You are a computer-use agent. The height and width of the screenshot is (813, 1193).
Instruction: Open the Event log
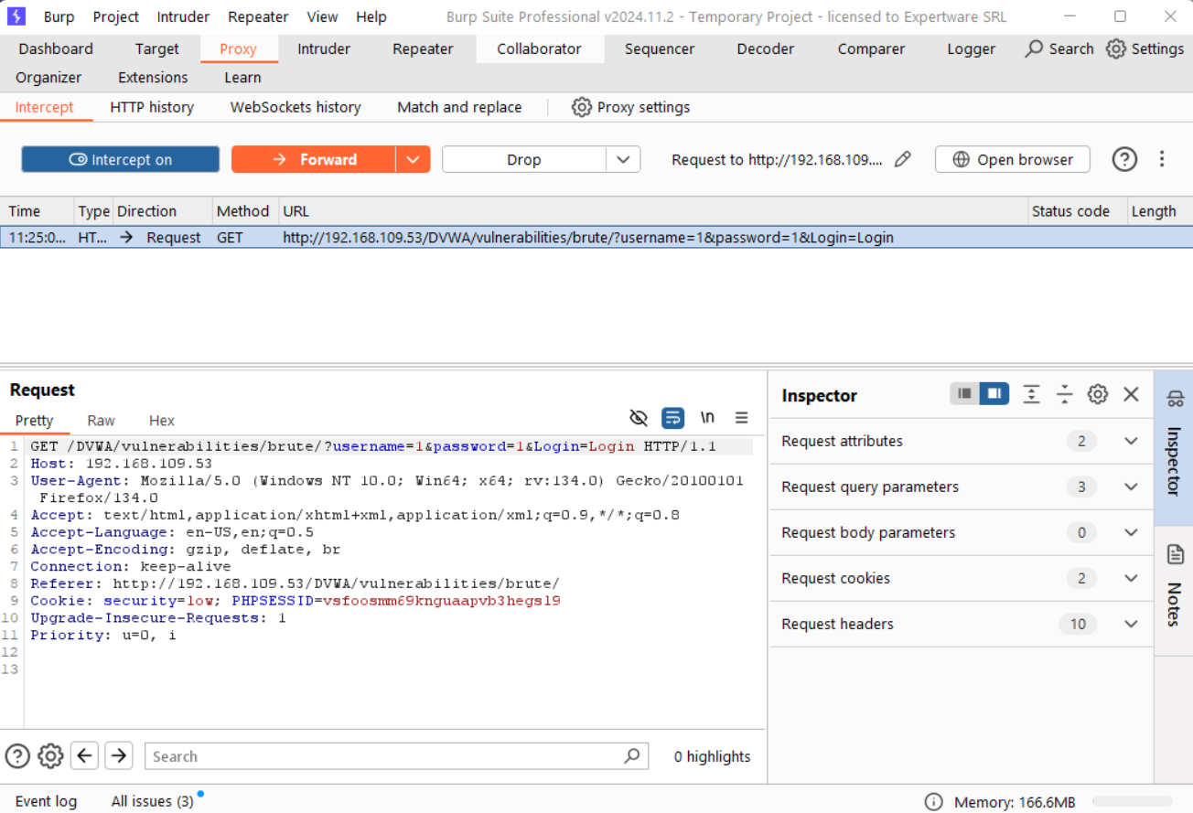coord(46,801)
